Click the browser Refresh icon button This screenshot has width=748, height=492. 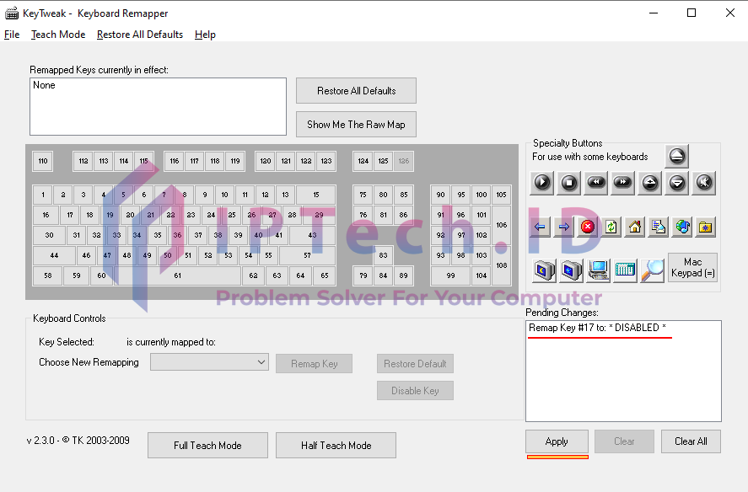pos(611,227)
